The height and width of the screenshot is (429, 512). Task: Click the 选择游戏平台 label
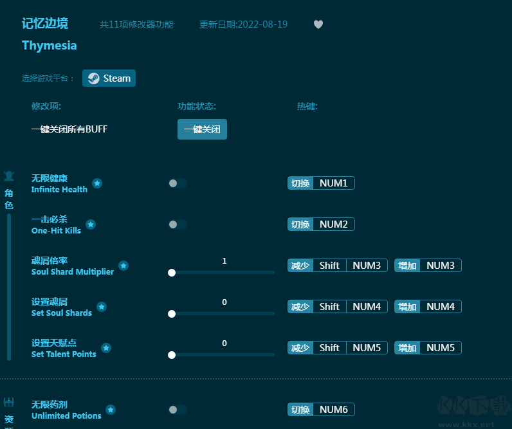[x=48, y=78]
